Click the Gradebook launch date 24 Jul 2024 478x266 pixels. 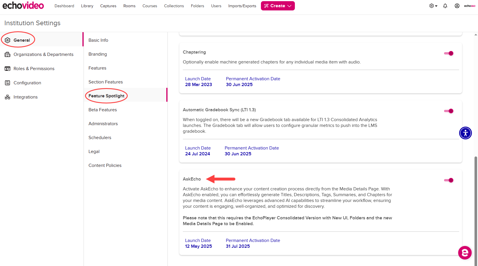tap(198, 154)
